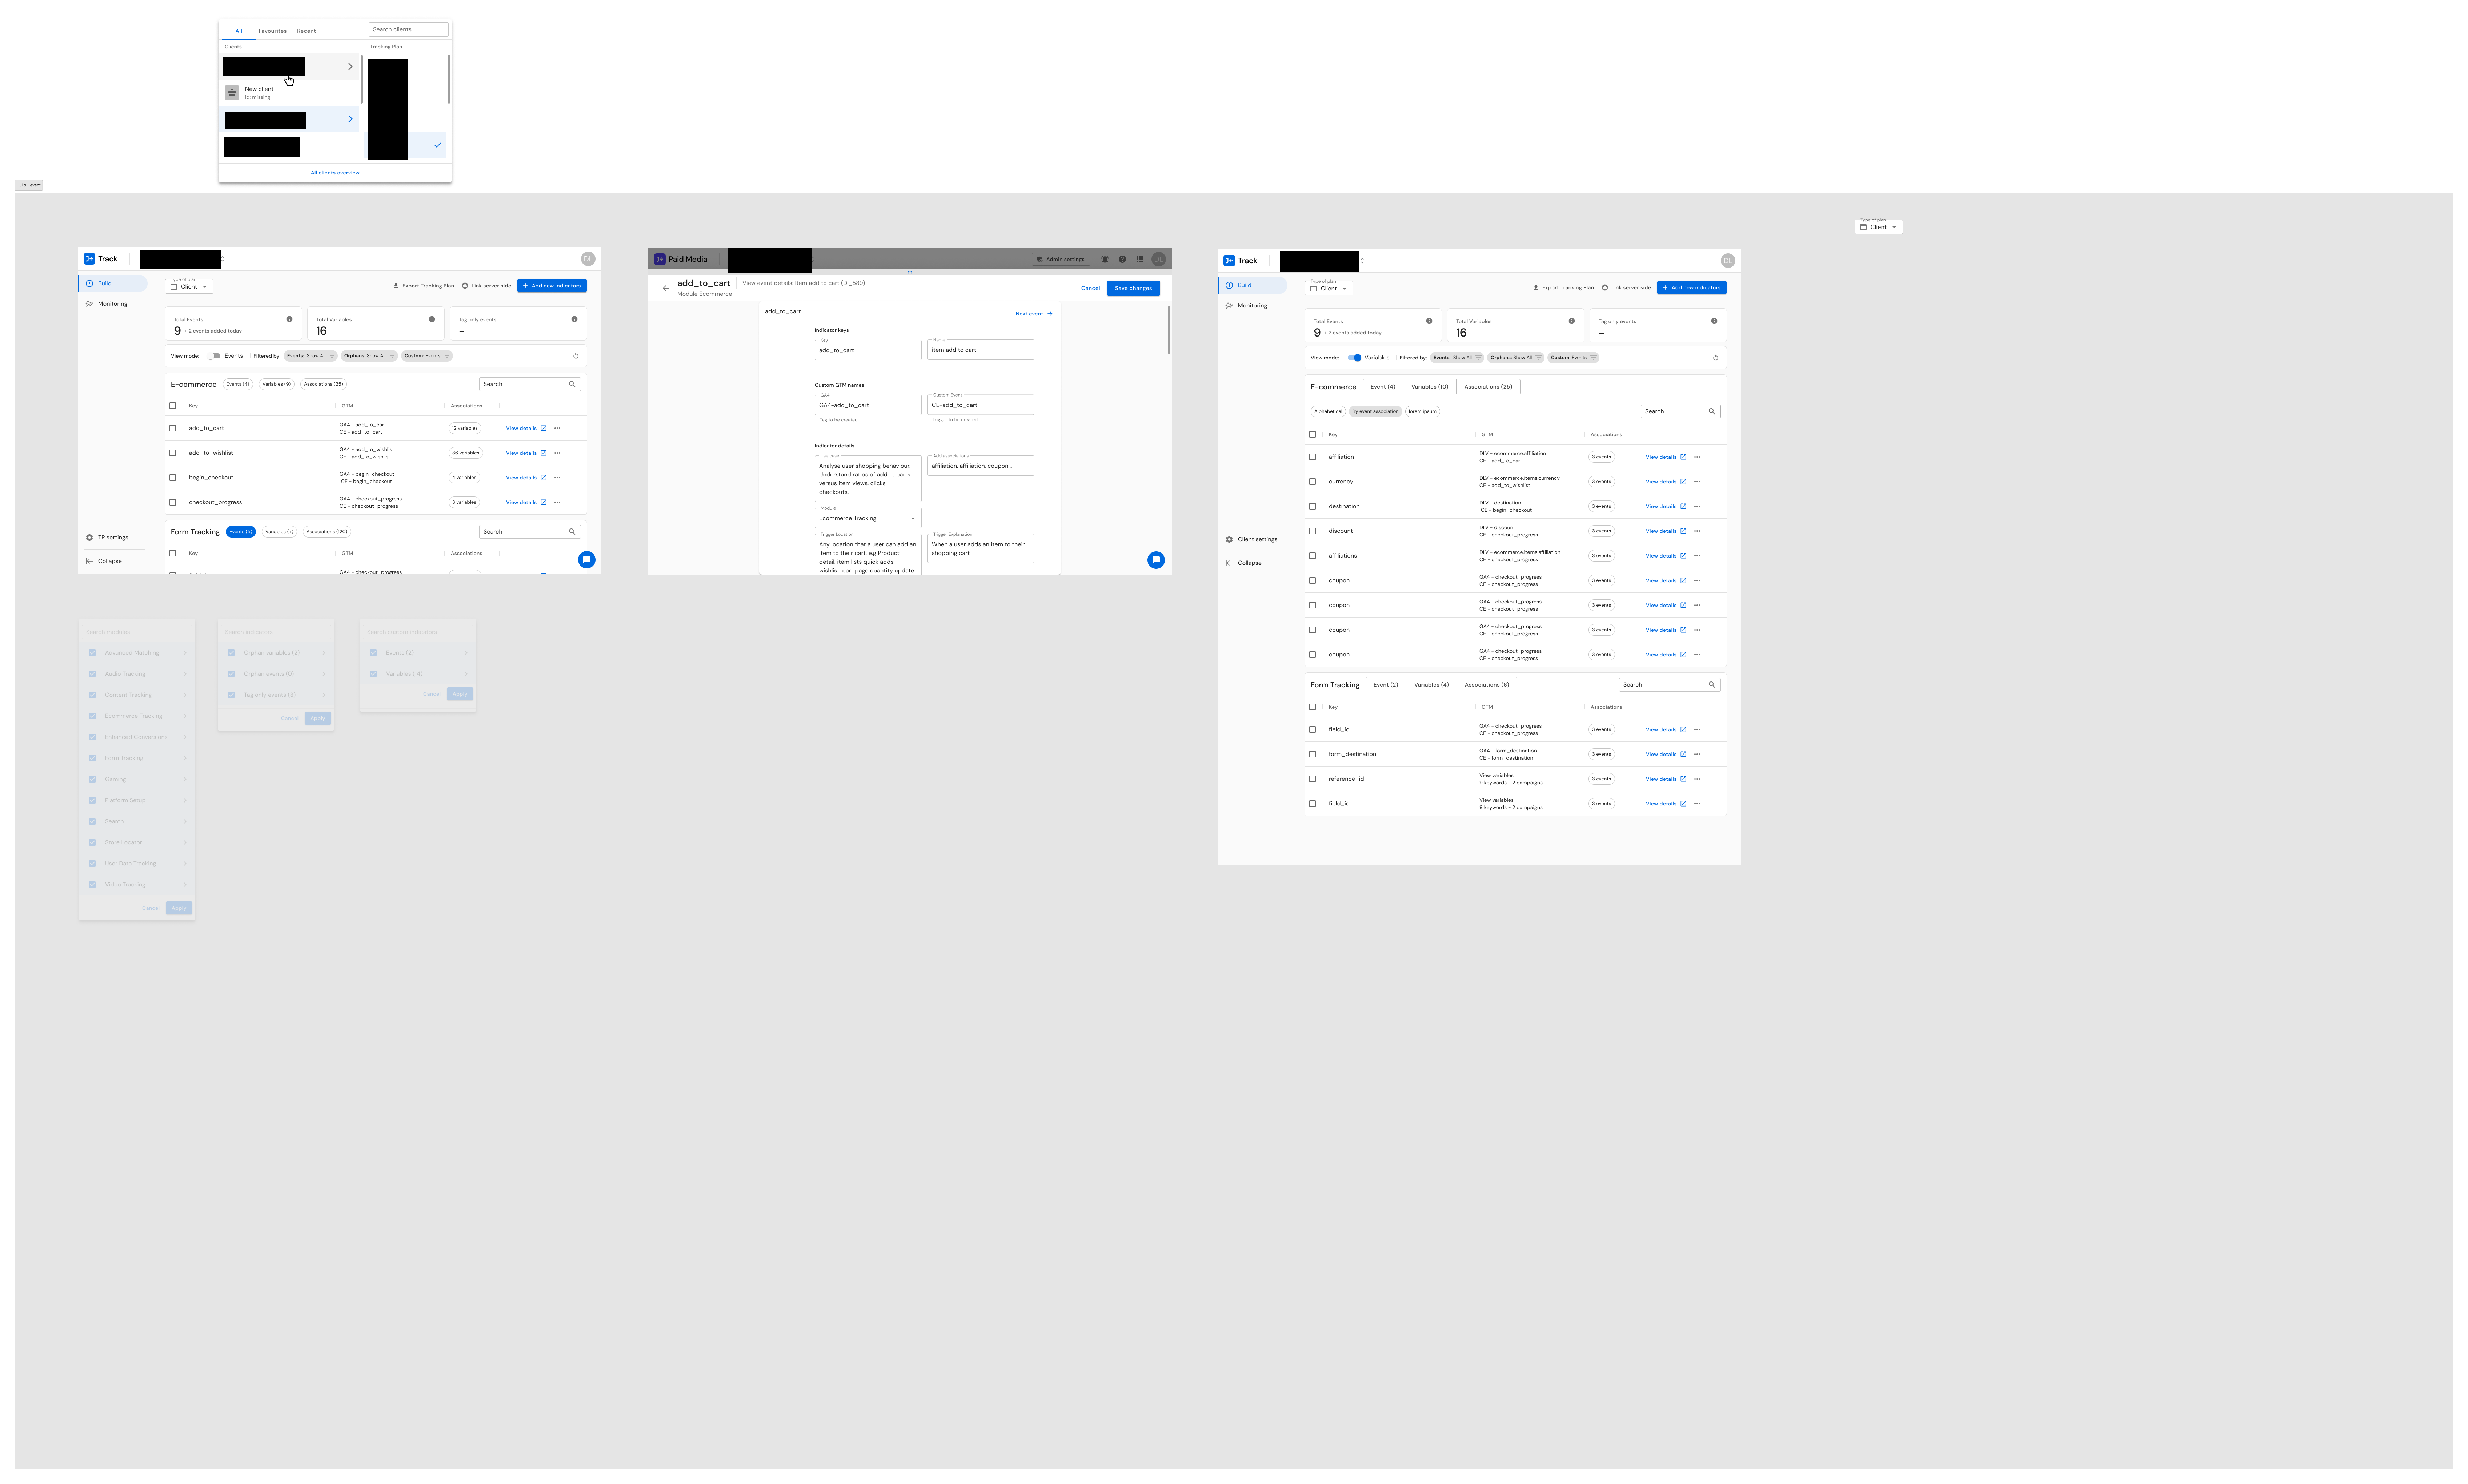Open the Module Ecommerce Tracking dropdown
This screenshot has height=1484, width=2468.
[868, 518]
